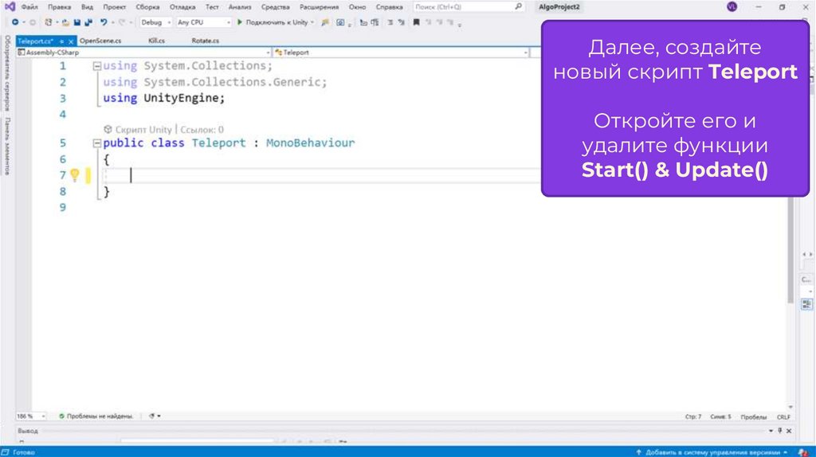
Task: Toggle pin on the Teleport.cs tab
Action: 61,41
